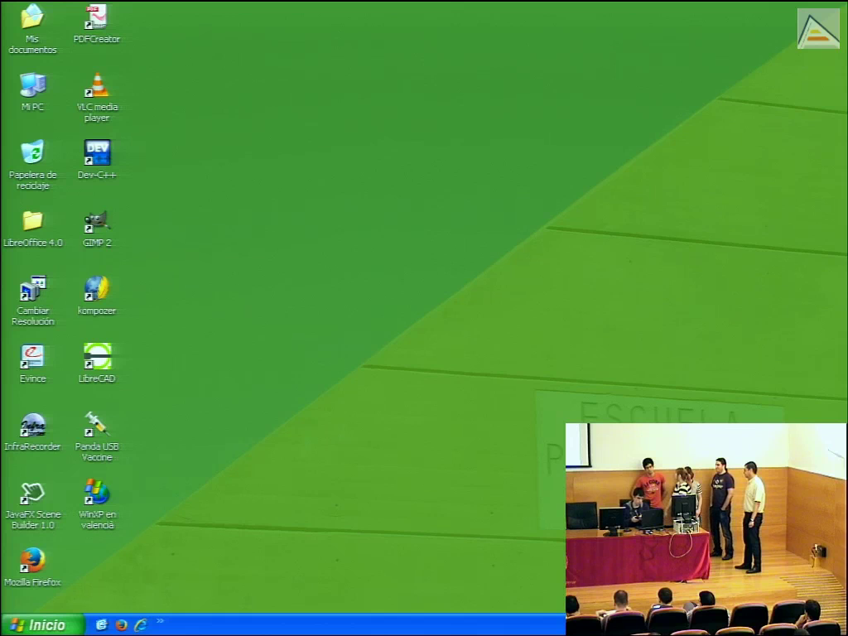848x636 pixels.
Task: Launch Panda USB Vaccine shortcut
Action: point(97,425)
